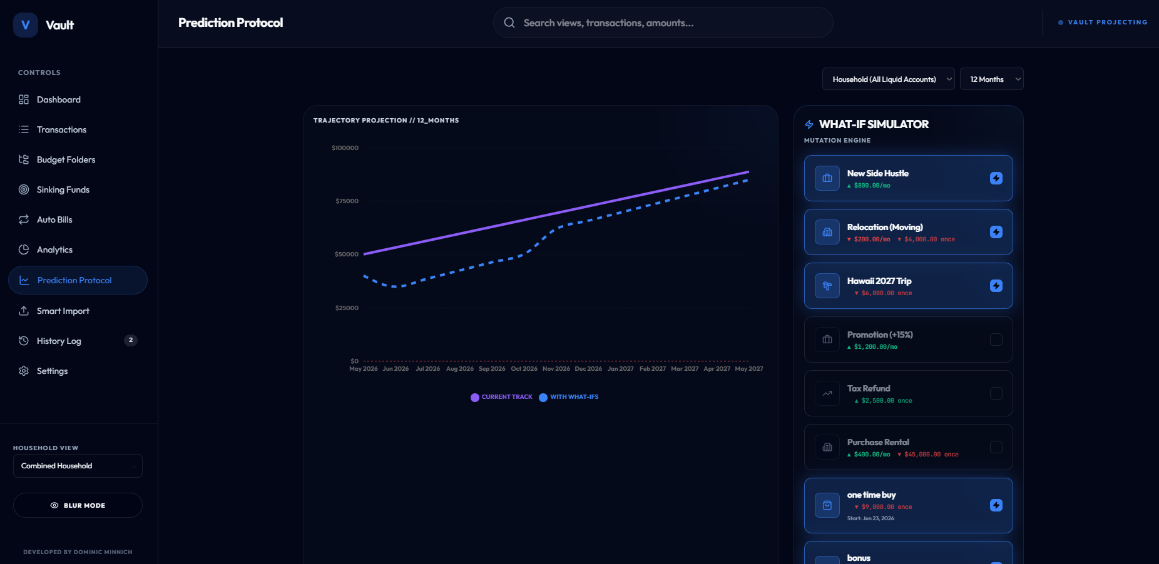Open the History Log page
Viewport: 1159px width, 564px height.
coord(78,341)
